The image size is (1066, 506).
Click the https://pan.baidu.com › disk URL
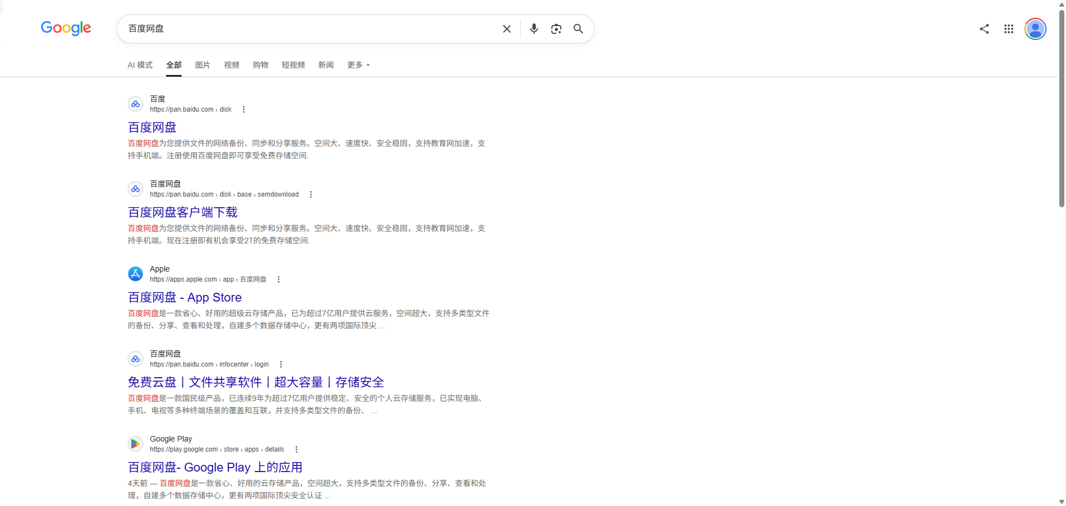coord(190,109)
